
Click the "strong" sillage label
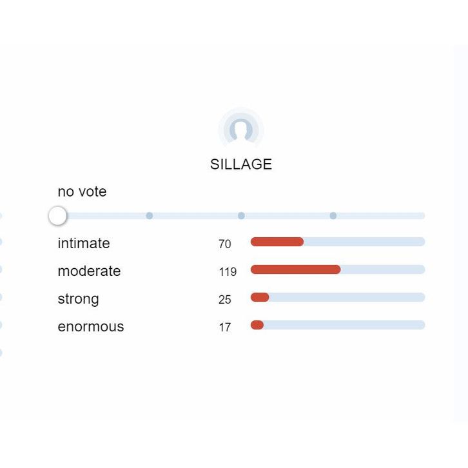[x=78, y=299]
